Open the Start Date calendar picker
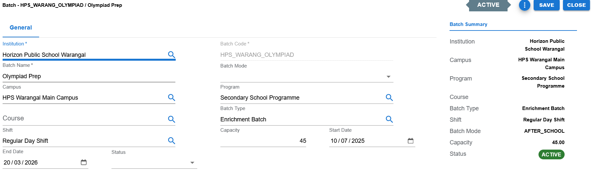 coord(411,141)
